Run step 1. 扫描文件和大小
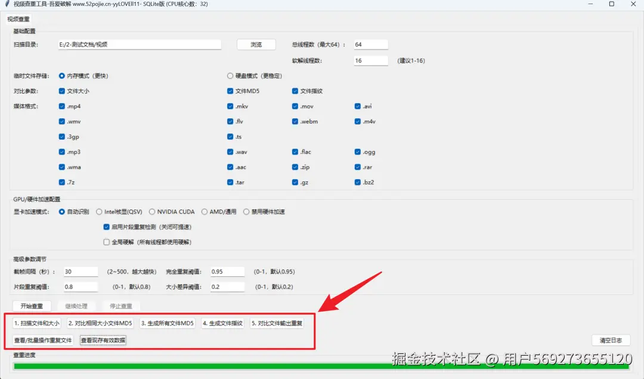 pos(36,323)
